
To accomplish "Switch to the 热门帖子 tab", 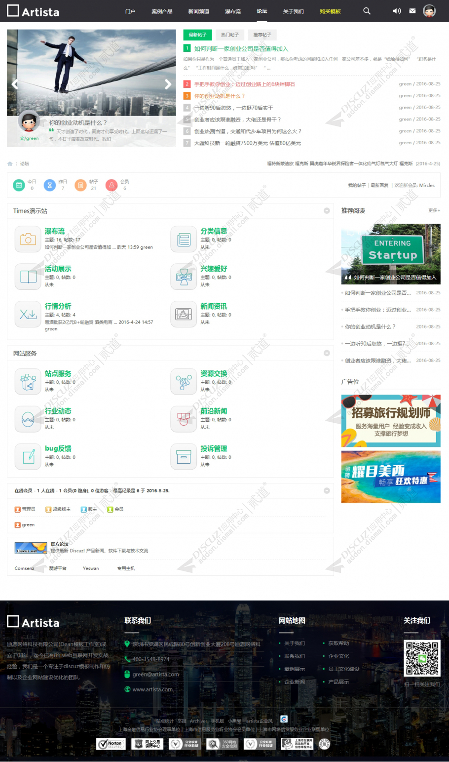I will click(230, 35).
